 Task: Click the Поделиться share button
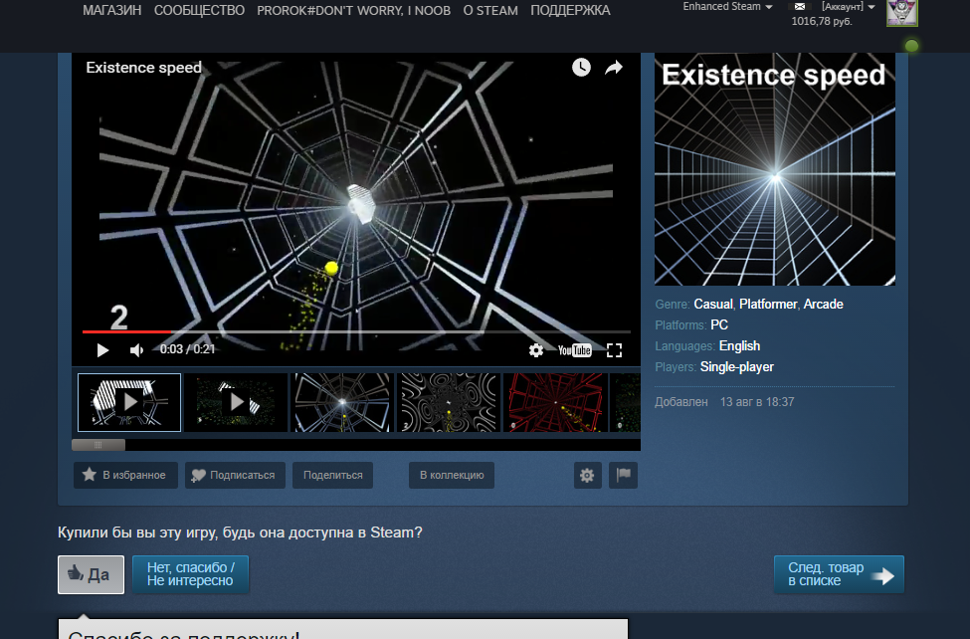[333, 475]
